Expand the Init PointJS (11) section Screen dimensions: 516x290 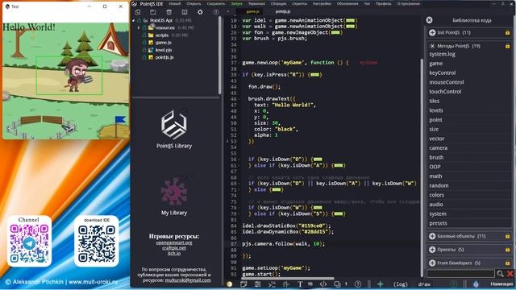pyautogui.click(x=432, y=32)
